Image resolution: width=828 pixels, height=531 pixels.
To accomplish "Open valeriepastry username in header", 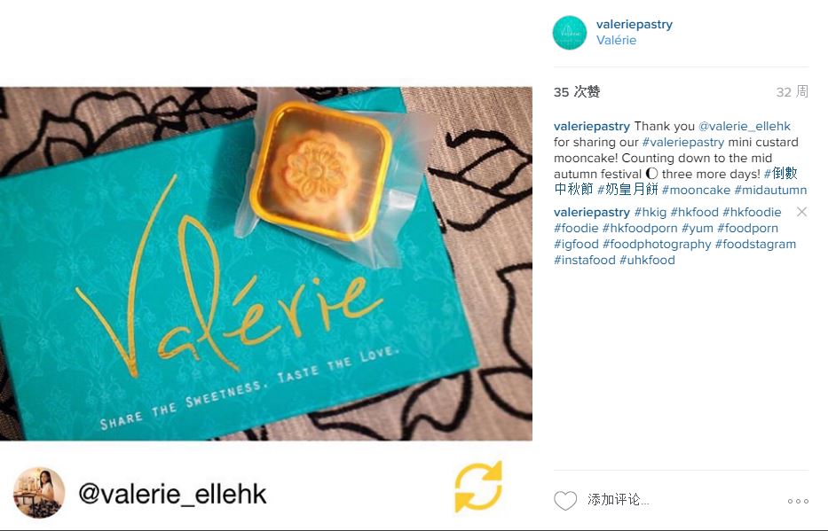I will coord(635,24).
